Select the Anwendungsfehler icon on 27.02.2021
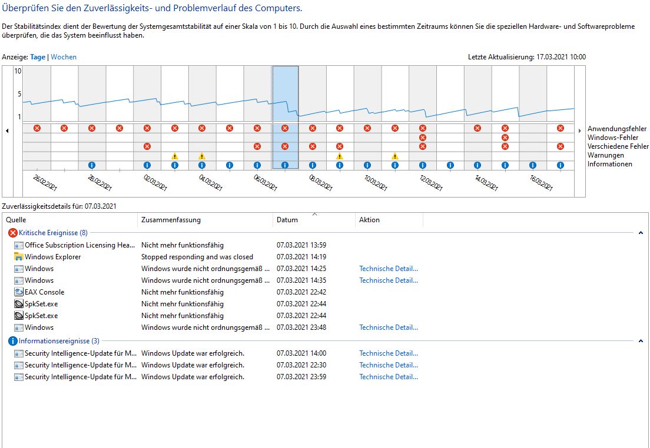Viewport: 650px width, 448px height. click(64, 128)
